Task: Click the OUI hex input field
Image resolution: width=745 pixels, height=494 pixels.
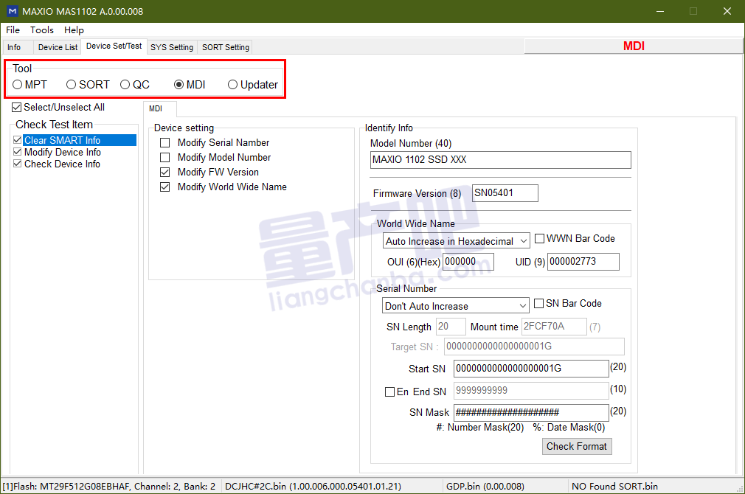Action: pos(468,262)
